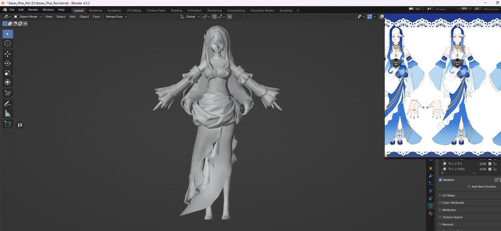Pick the Scale tool
This screenshot has width=501, height=231.
[x=8, y=73]
